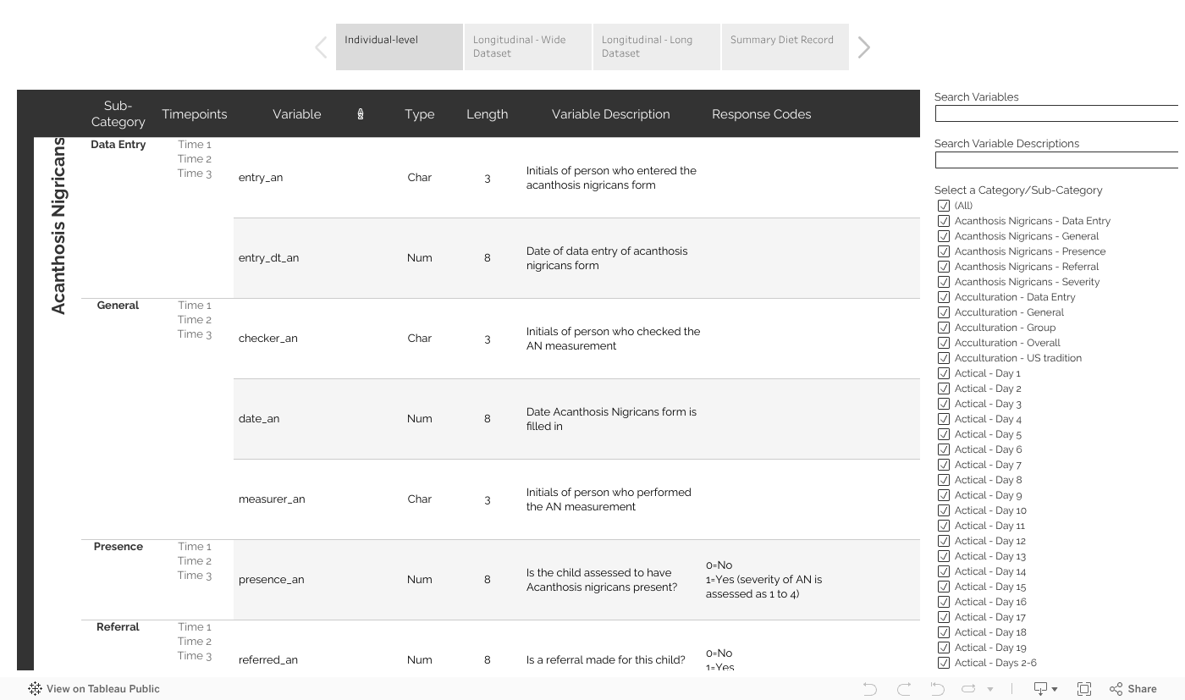Click the Share button label
This screenshot has height=700, width=1185.
[1142, 689]
